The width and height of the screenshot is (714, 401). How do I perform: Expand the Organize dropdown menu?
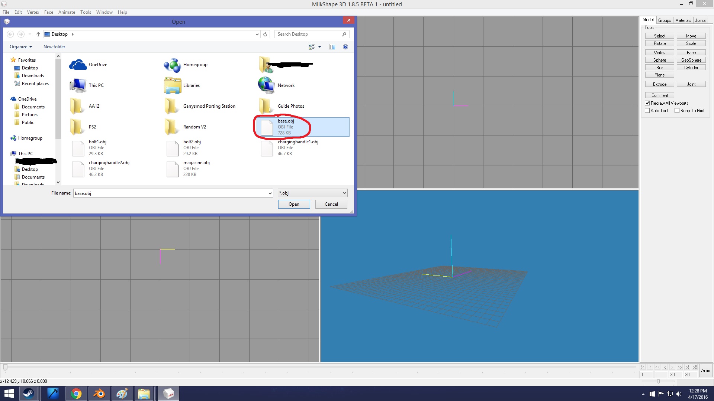21,47
